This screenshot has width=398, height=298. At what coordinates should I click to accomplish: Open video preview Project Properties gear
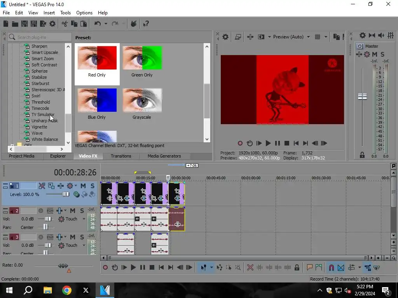point(225,37)
